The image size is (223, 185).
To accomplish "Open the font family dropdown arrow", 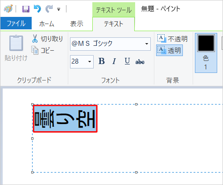I will click(x=147, y=44).
